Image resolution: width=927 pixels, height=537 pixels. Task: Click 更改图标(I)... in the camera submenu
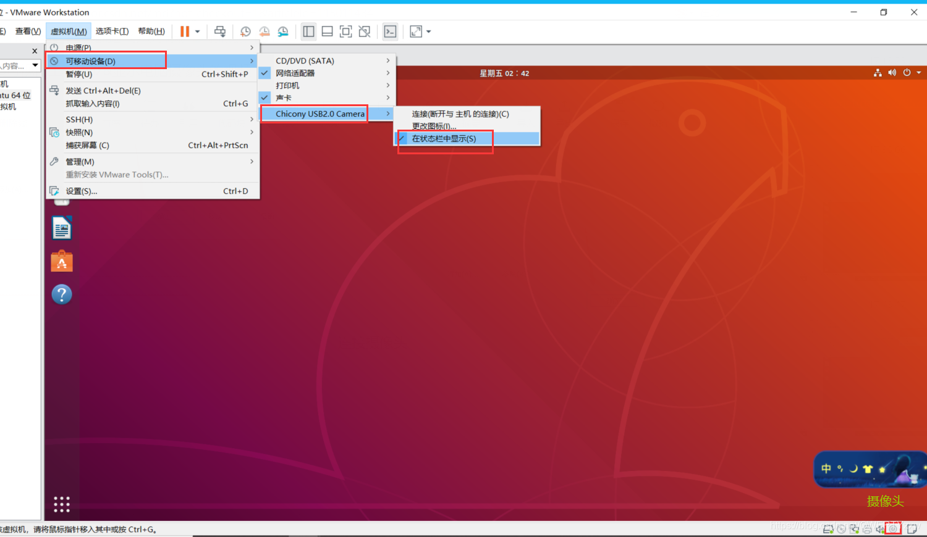[x=467, y=126]
